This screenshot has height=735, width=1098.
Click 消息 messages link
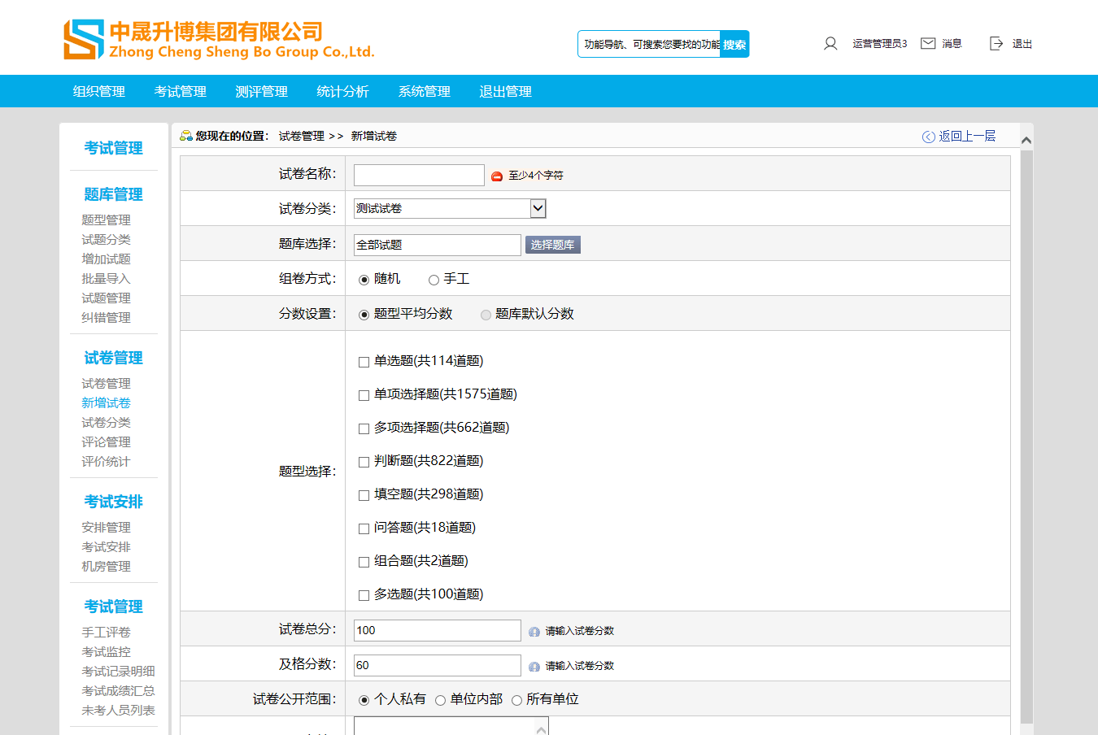click(952, 44)
